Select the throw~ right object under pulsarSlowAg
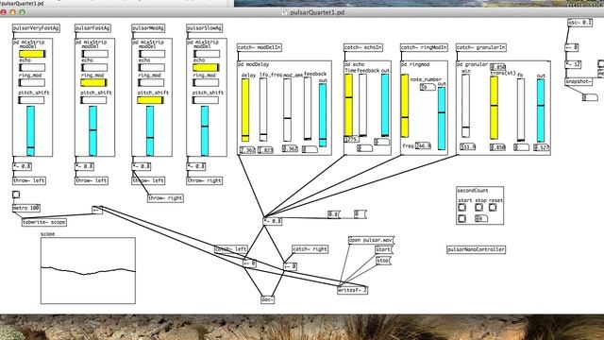 (204, 180)
